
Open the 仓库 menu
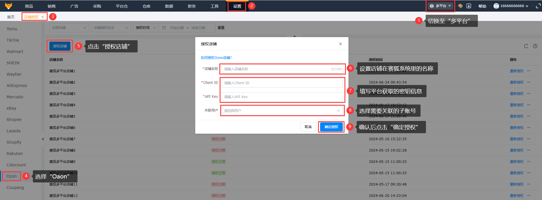pyautogui.click(x=146, y=6)
